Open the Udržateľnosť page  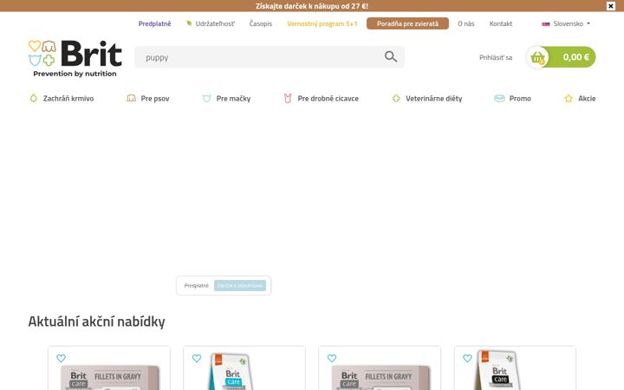click(x=215, y=23)
